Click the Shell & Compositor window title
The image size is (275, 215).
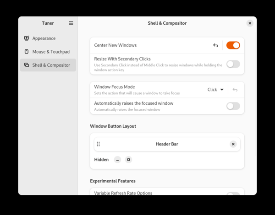[167, 23]
